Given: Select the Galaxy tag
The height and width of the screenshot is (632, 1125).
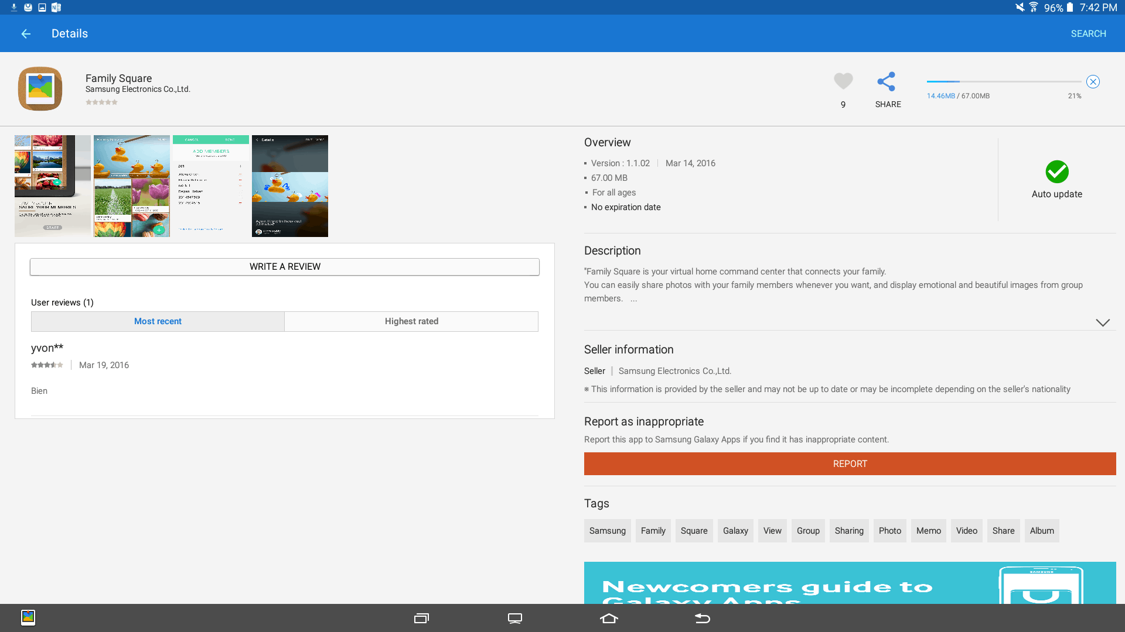Looking at the screenshot, I should pyautogui.click(x=735, y=531).
